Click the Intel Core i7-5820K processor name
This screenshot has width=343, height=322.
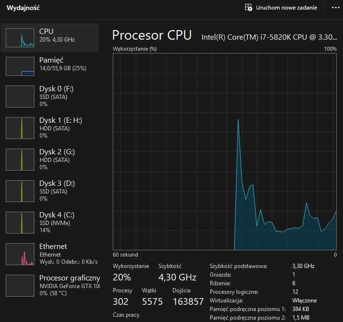coord(269,36)
